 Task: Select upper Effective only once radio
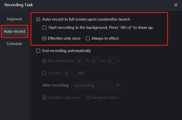point(44,38)
